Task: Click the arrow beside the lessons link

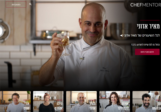Action: click(x=121, y=36)
